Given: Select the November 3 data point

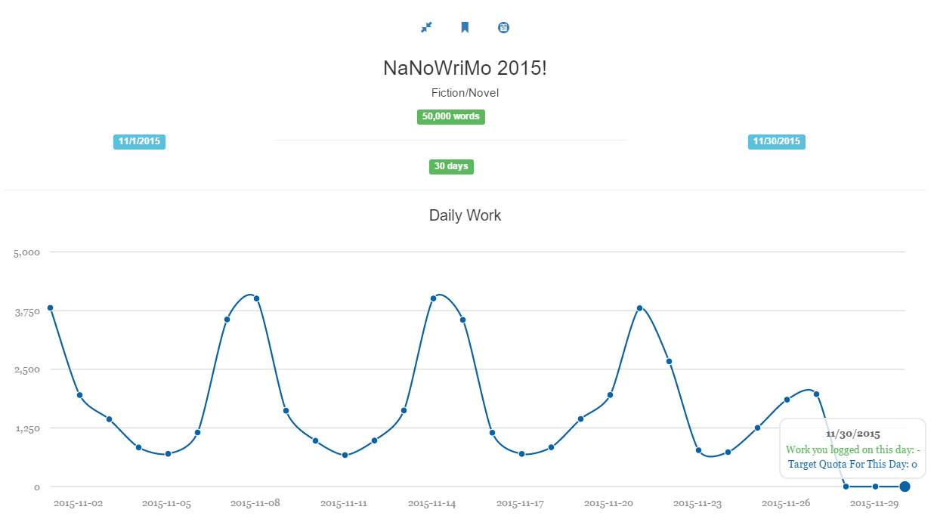Looking at the screenshot, I should 109,419.
